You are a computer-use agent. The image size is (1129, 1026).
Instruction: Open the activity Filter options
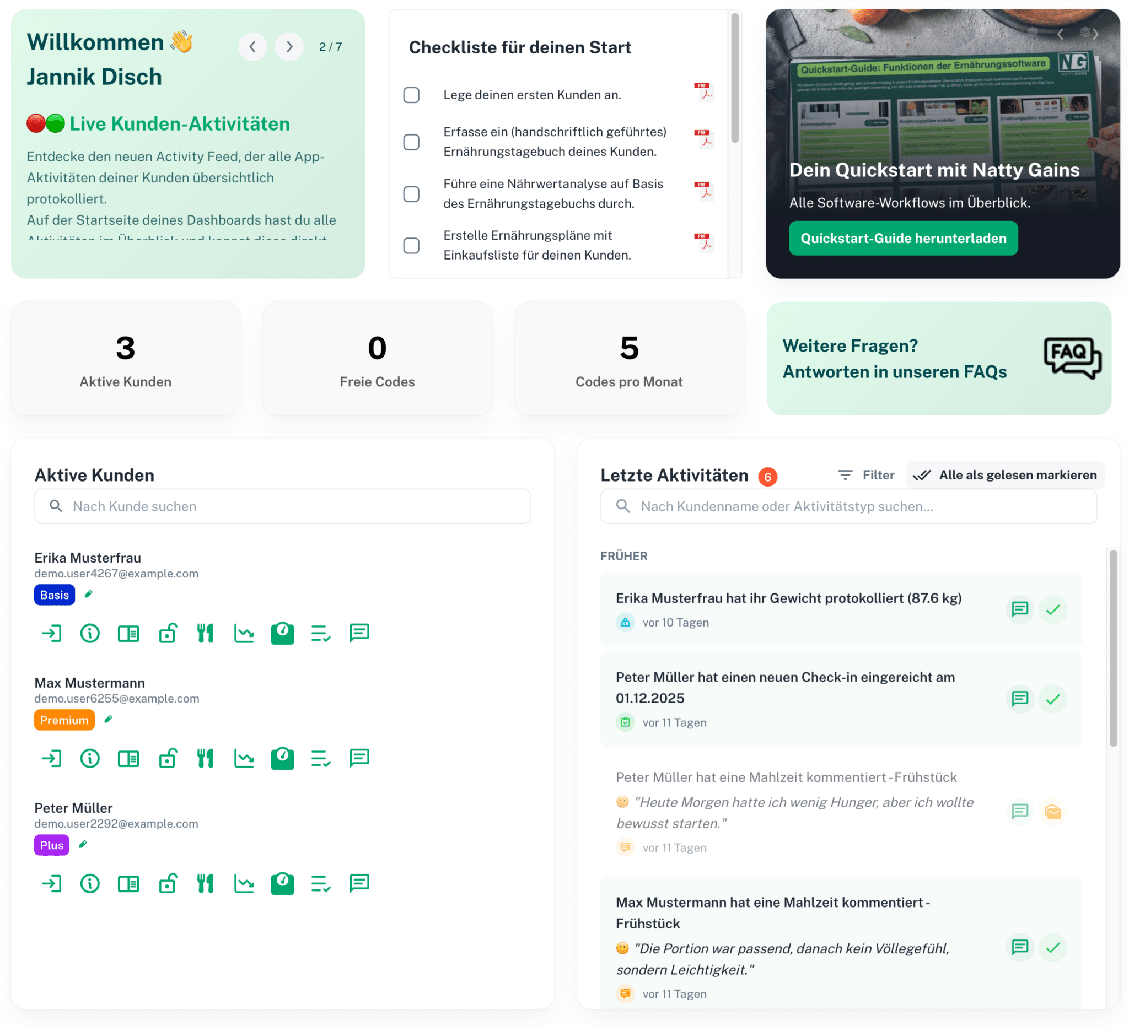(866, 475)
